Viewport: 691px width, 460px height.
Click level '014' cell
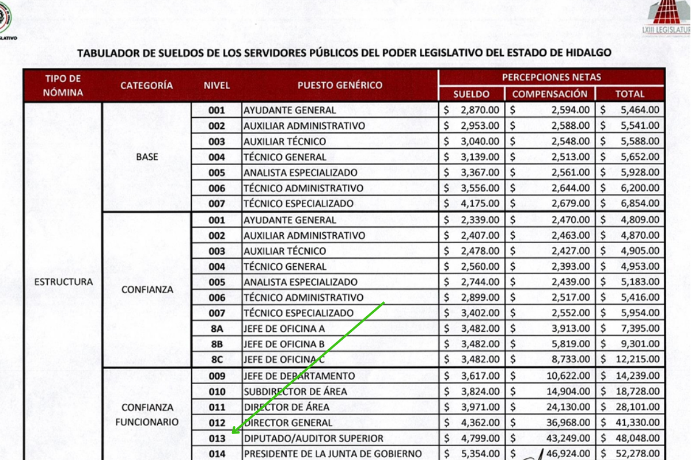point(217,454)
